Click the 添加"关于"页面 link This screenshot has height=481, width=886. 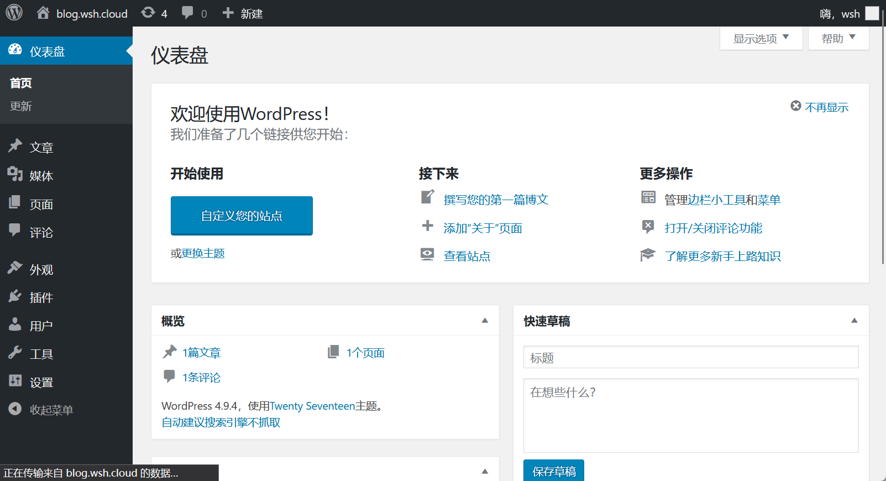pyautogui.click(x=483, y=228)
